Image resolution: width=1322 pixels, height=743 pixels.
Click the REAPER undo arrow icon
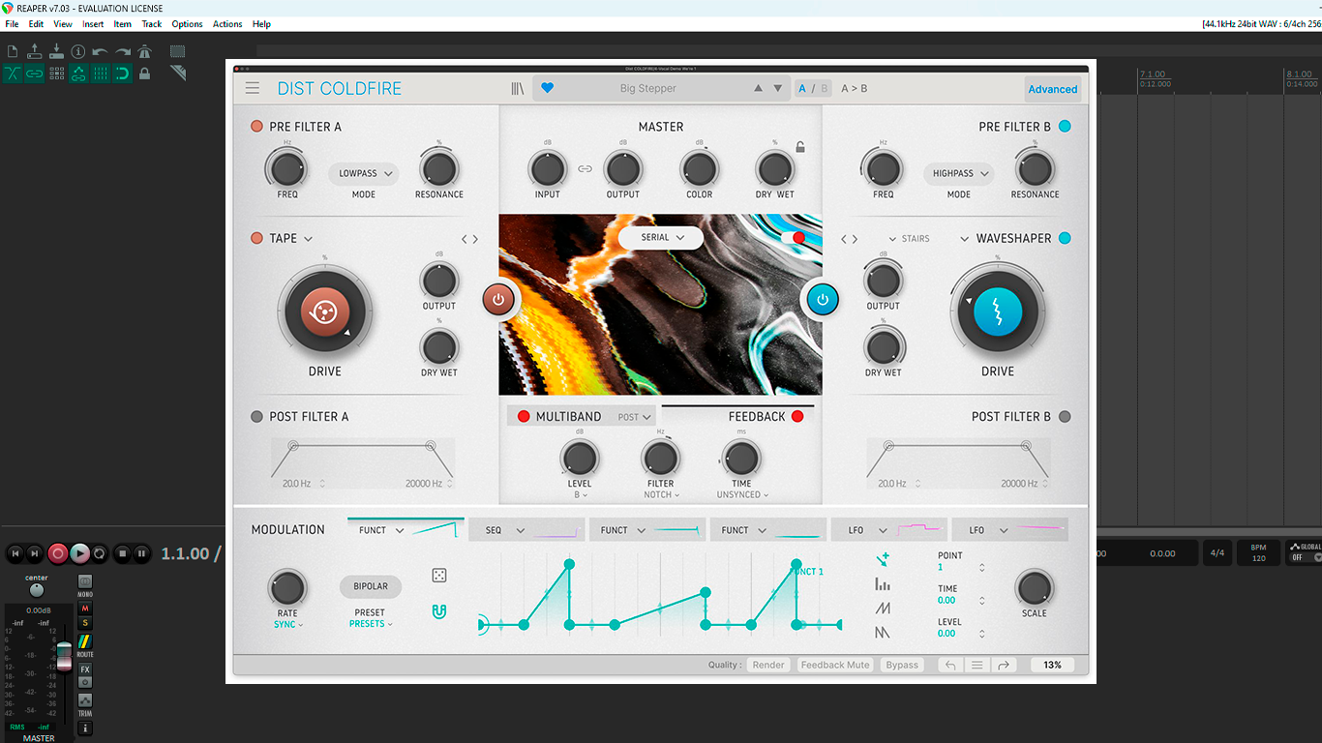[x=101, y=51]
